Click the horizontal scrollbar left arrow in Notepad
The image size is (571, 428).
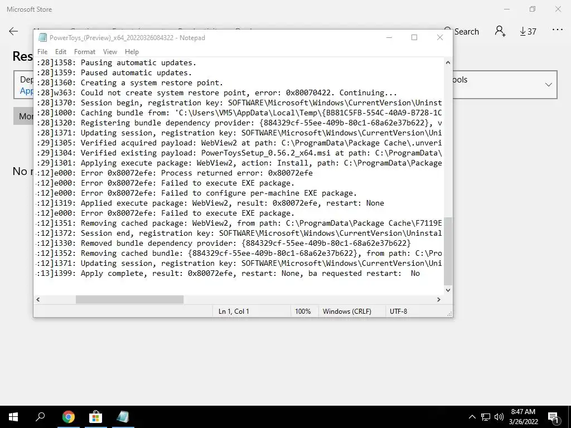click(38, 299)
